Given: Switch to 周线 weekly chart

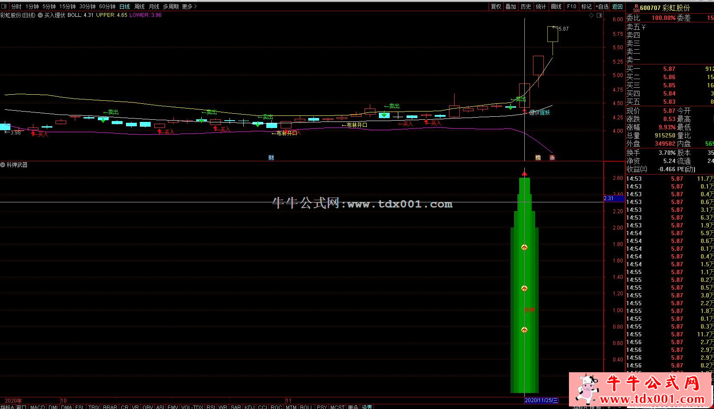Looking at the screenshot, I should pyautogui.click(x=139, y=6).
